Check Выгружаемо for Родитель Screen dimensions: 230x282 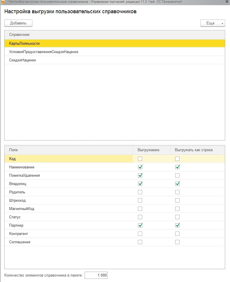coord(140,192)
